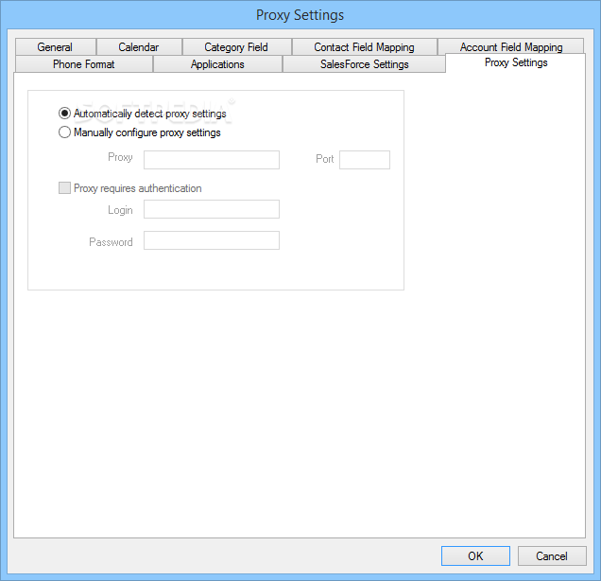This screenshot has height=581, width=601.
Task: Click the Login input field
Action: click(x=212, y=209)
